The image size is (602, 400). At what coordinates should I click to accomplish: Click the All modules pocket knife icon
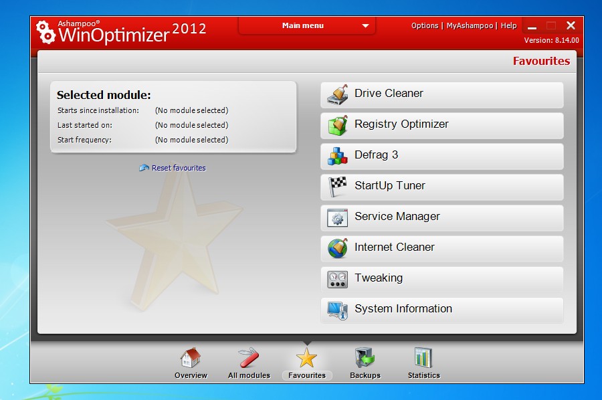249,357
